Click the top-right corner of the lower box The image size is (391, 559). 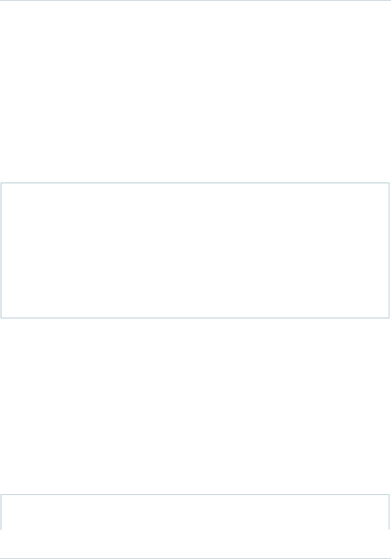pos(389,494)
